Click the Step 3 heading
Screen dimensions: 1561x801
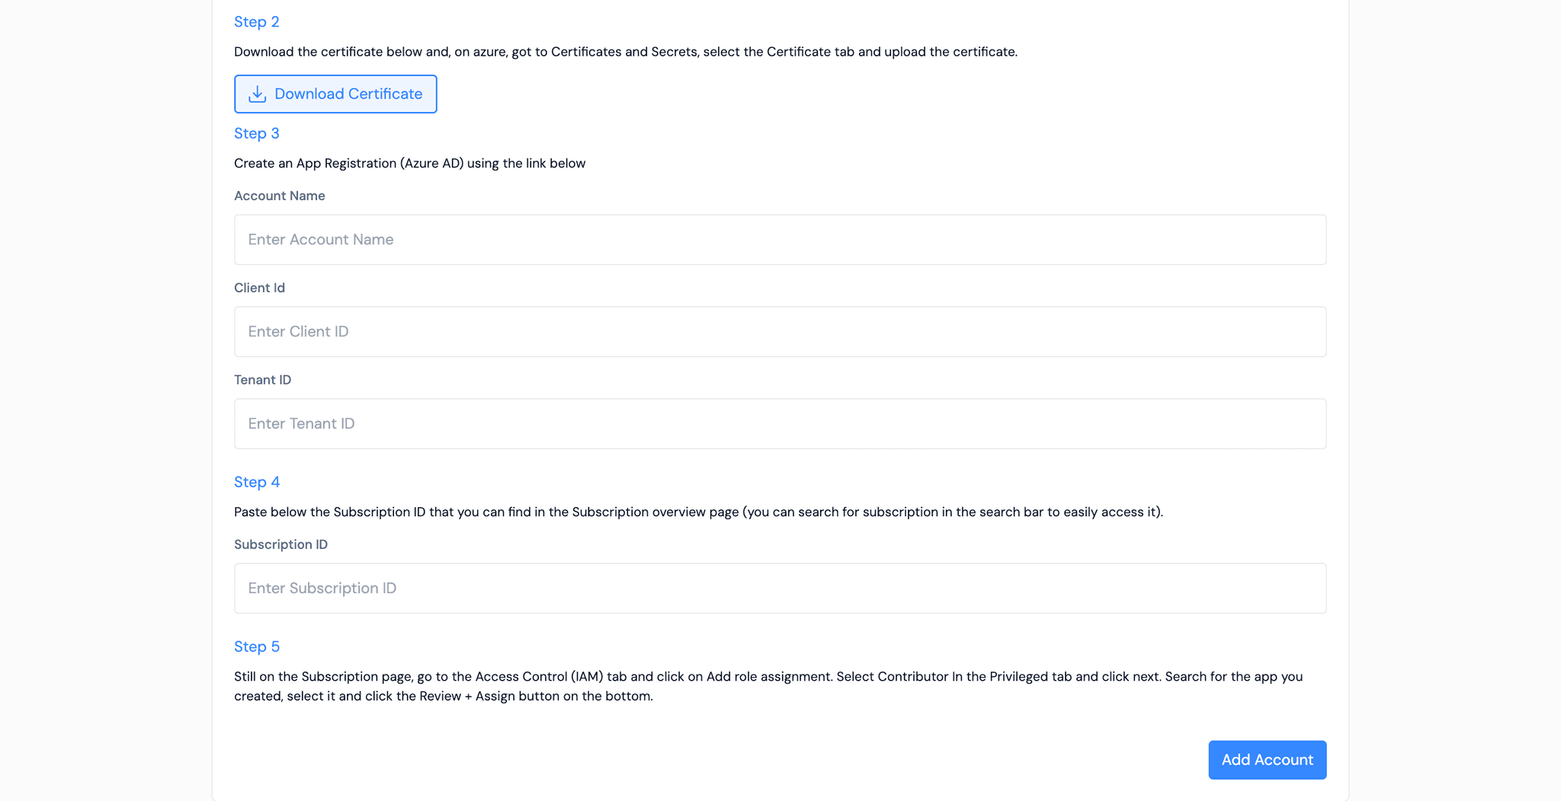pyautogui.click(x=256, y=133)
